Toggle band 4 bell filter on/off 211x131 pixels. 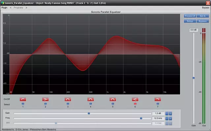(x=91, y=99)
